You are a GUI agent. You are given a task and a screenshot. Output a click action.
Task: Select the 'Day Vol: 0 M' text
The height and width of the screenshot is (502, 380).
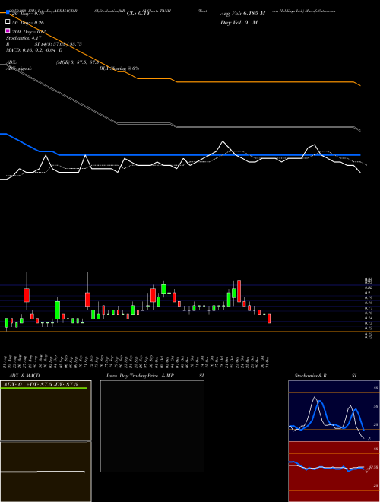coord(239,22)
